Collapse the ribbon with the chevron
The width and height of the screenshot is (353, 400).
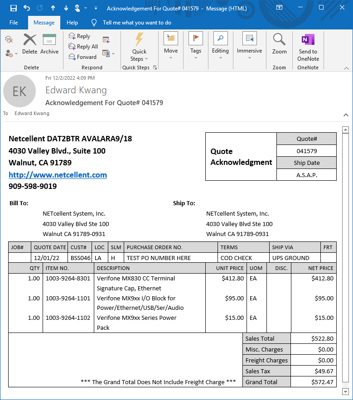(x=346, y=68)
